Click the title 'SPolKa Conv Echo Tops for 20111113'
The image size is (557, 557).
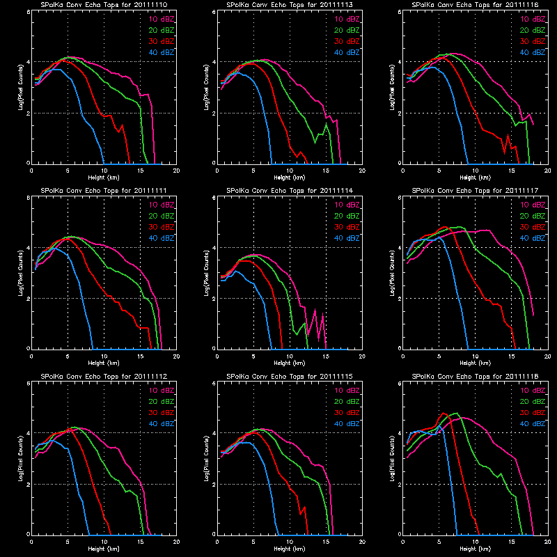290,5
